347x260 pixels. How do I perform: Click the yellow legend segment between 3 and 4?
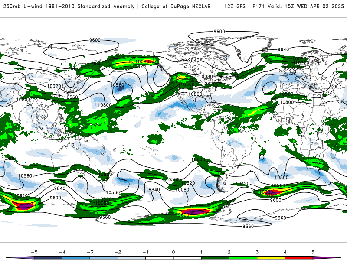pos(271,258)
